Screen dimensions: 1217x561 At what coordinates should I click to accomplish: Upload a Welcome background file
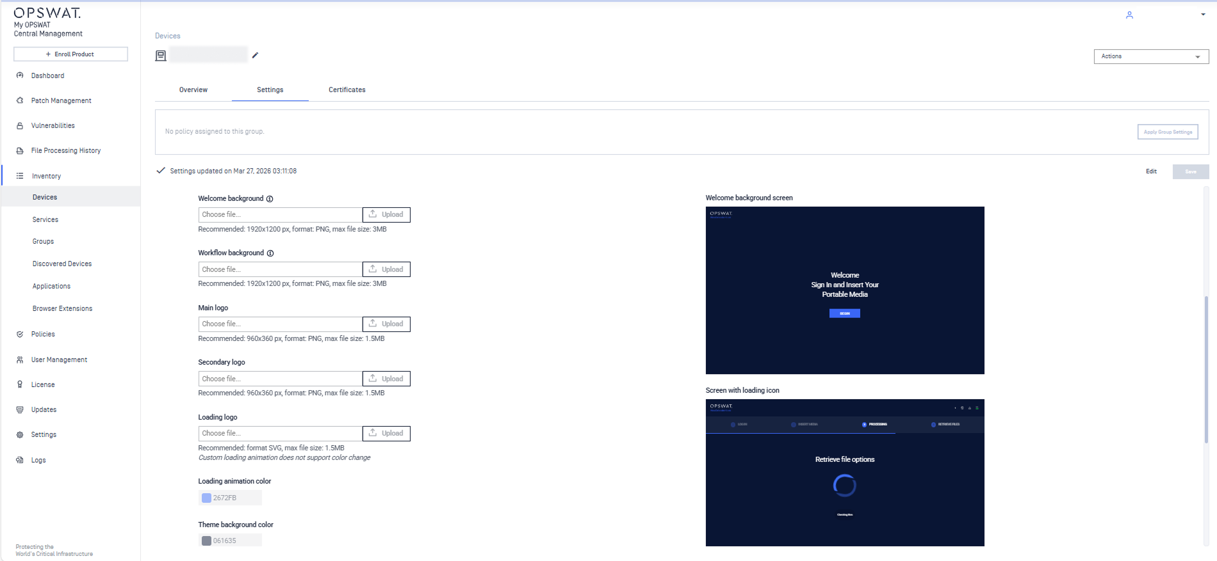click(x=386, y=214)
